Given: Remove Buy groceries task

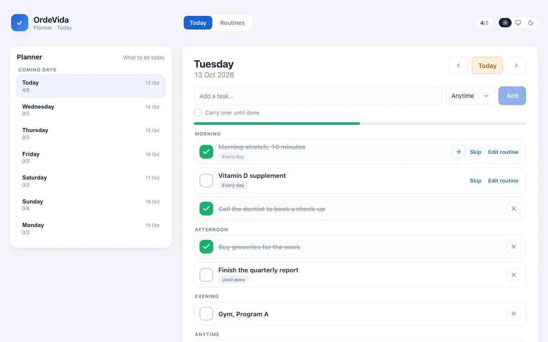Looking at the screenshot, I should [514, 247].
